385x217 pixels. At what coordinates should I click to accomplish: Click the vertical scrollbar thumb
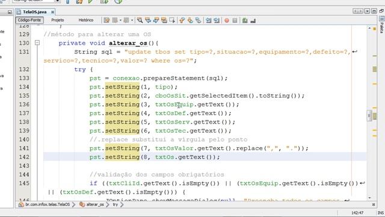(x=369, y=116)
